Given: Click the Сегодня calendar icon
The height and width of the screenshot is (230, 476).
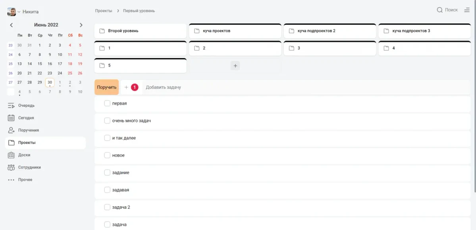Looking at the screenshot, I should coord(11,118).
